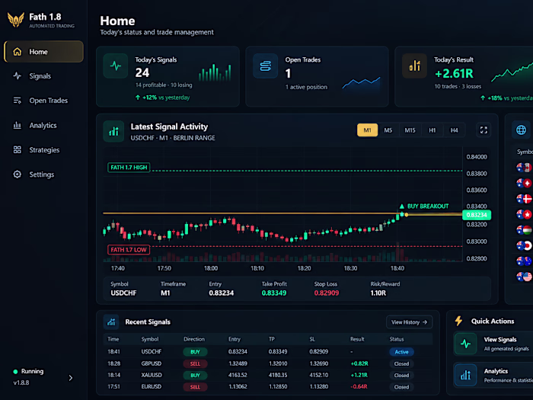
Task: Click the BUY badge for XAUUSD
Action: coord(195,375)
